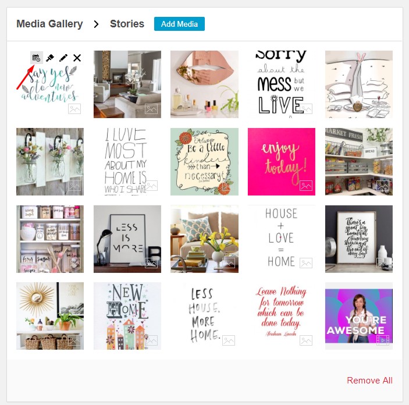
Task: Click image icon on Less House More Home tile
Action: tap(229, 340)
